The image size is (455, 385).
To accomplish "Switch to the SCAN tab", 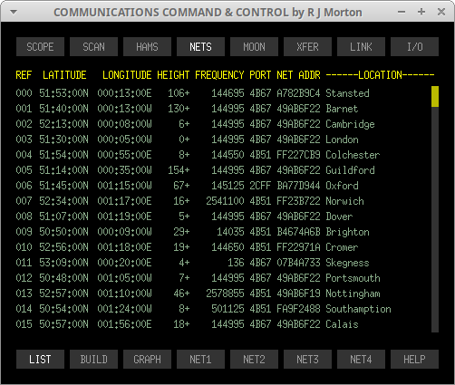I will click(93, 47).
